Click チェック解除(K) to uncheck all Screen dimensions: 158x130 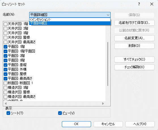coord(134,67)
